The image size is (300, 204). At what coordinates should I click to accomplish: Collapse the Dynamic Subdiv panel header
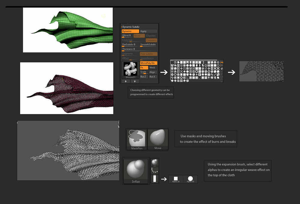tap(131, 27)
